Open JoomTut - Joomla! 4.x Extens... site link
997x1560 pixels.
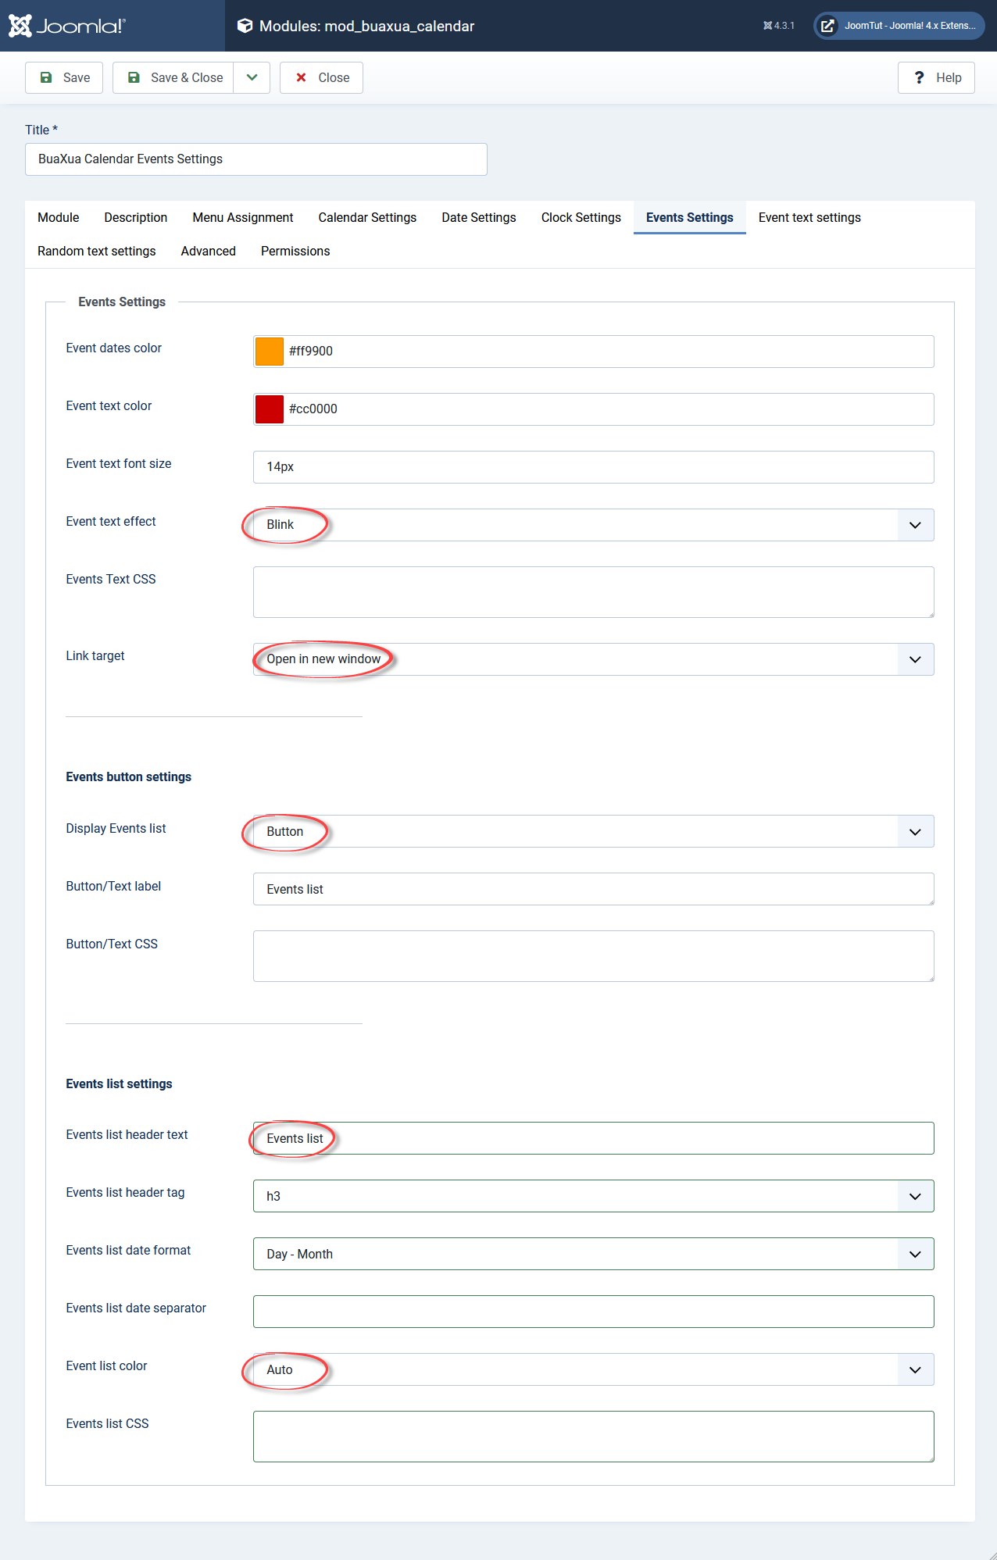pos(899,26)
